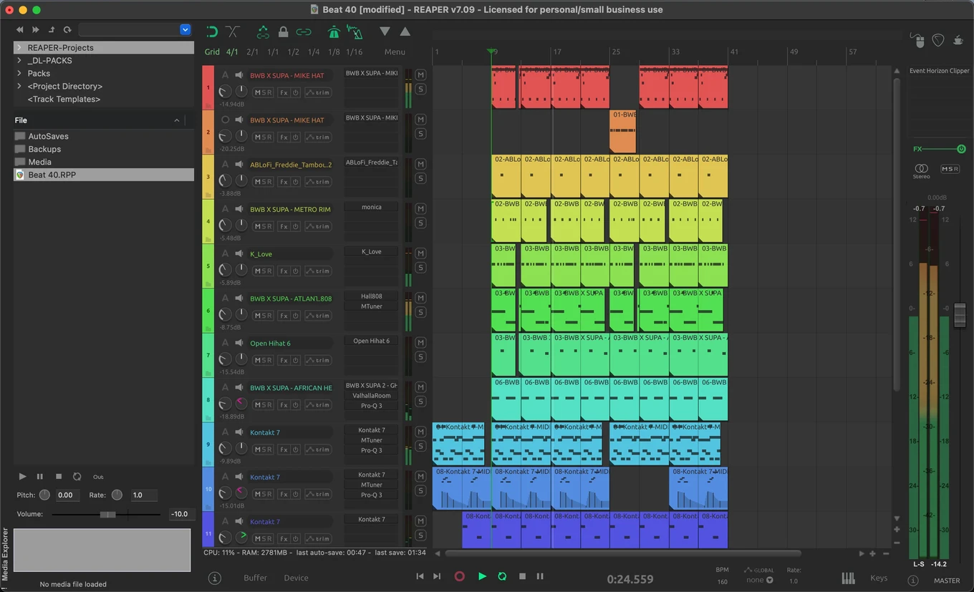Click the waveform-with-metronome icon
This screenshot has width=974, height=592.
(355, 31)
